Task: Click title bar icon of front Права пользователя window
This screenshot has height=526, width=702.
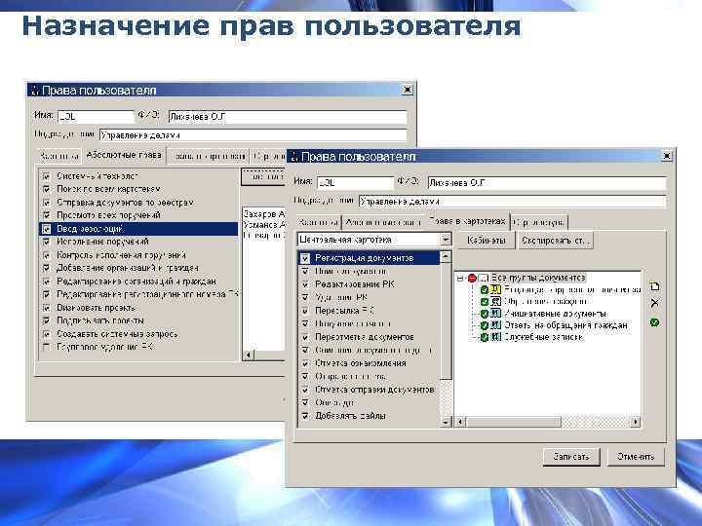Action: pyautogui.click(x=293, y=157)
